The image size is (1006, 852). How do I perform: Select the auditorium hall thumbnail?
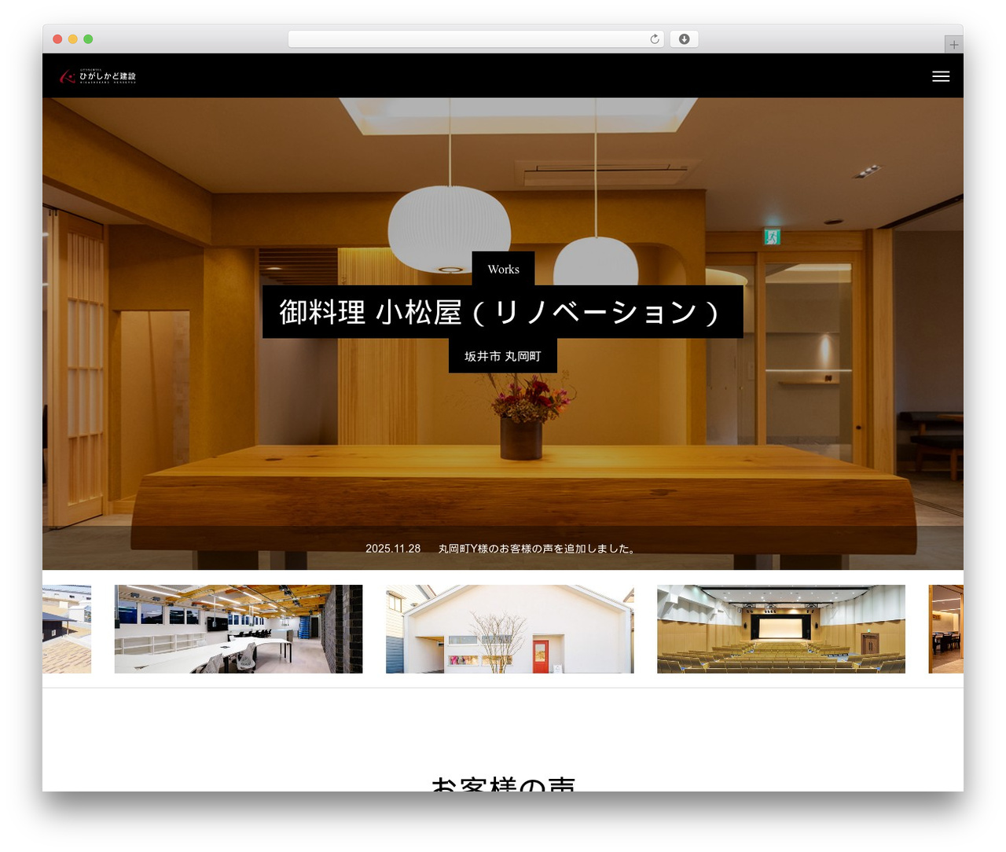(781, 629)
